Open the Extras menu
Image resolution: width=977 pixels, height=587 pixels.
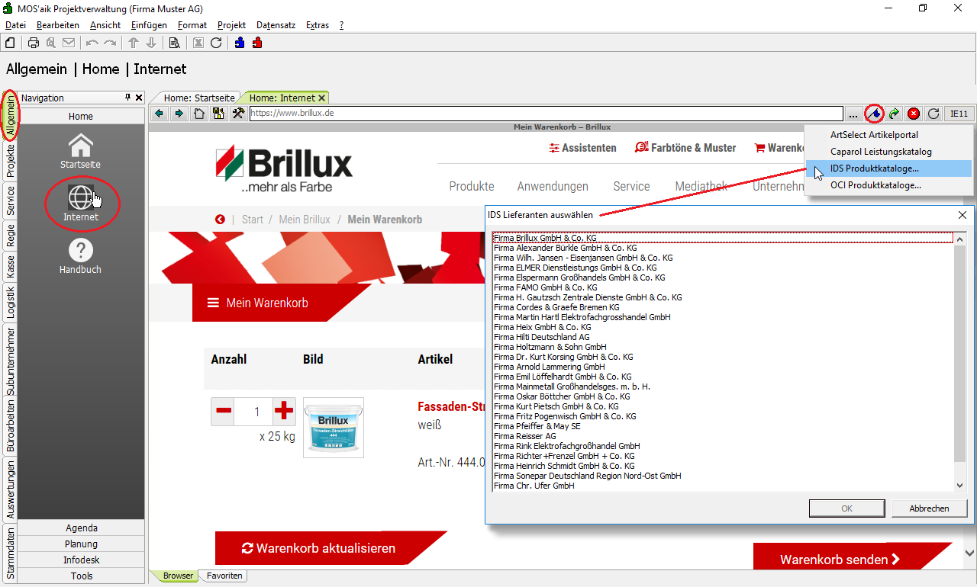(318, 25)
